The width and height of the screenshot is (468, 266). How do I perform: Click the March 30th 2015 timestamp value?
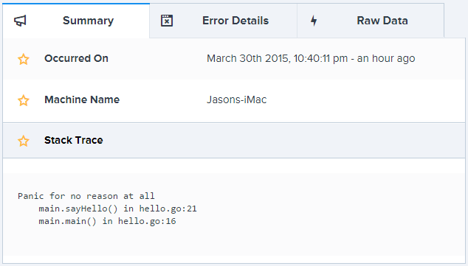coord(311,59)
